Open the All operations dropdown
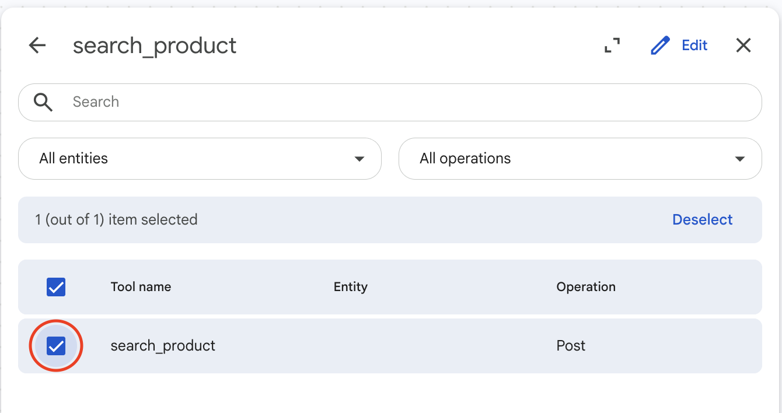This screenshot has width=782, height=413. [x=580, y=159]
